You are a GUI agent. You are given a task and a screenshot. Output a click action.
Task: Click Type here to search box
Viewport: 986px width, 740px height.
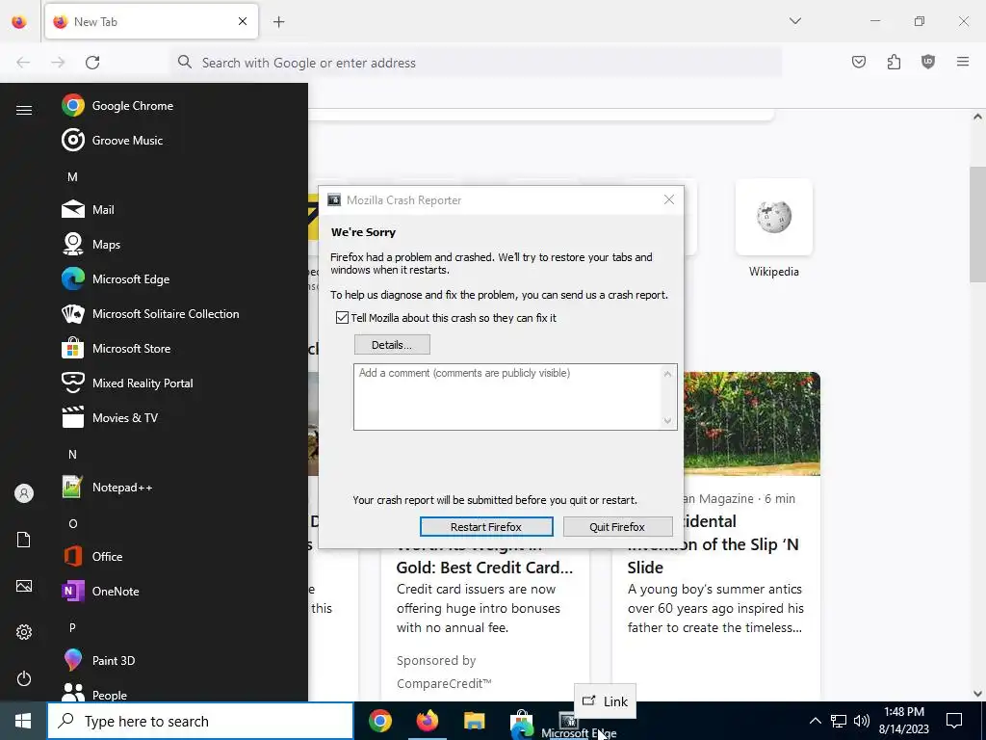200,721
